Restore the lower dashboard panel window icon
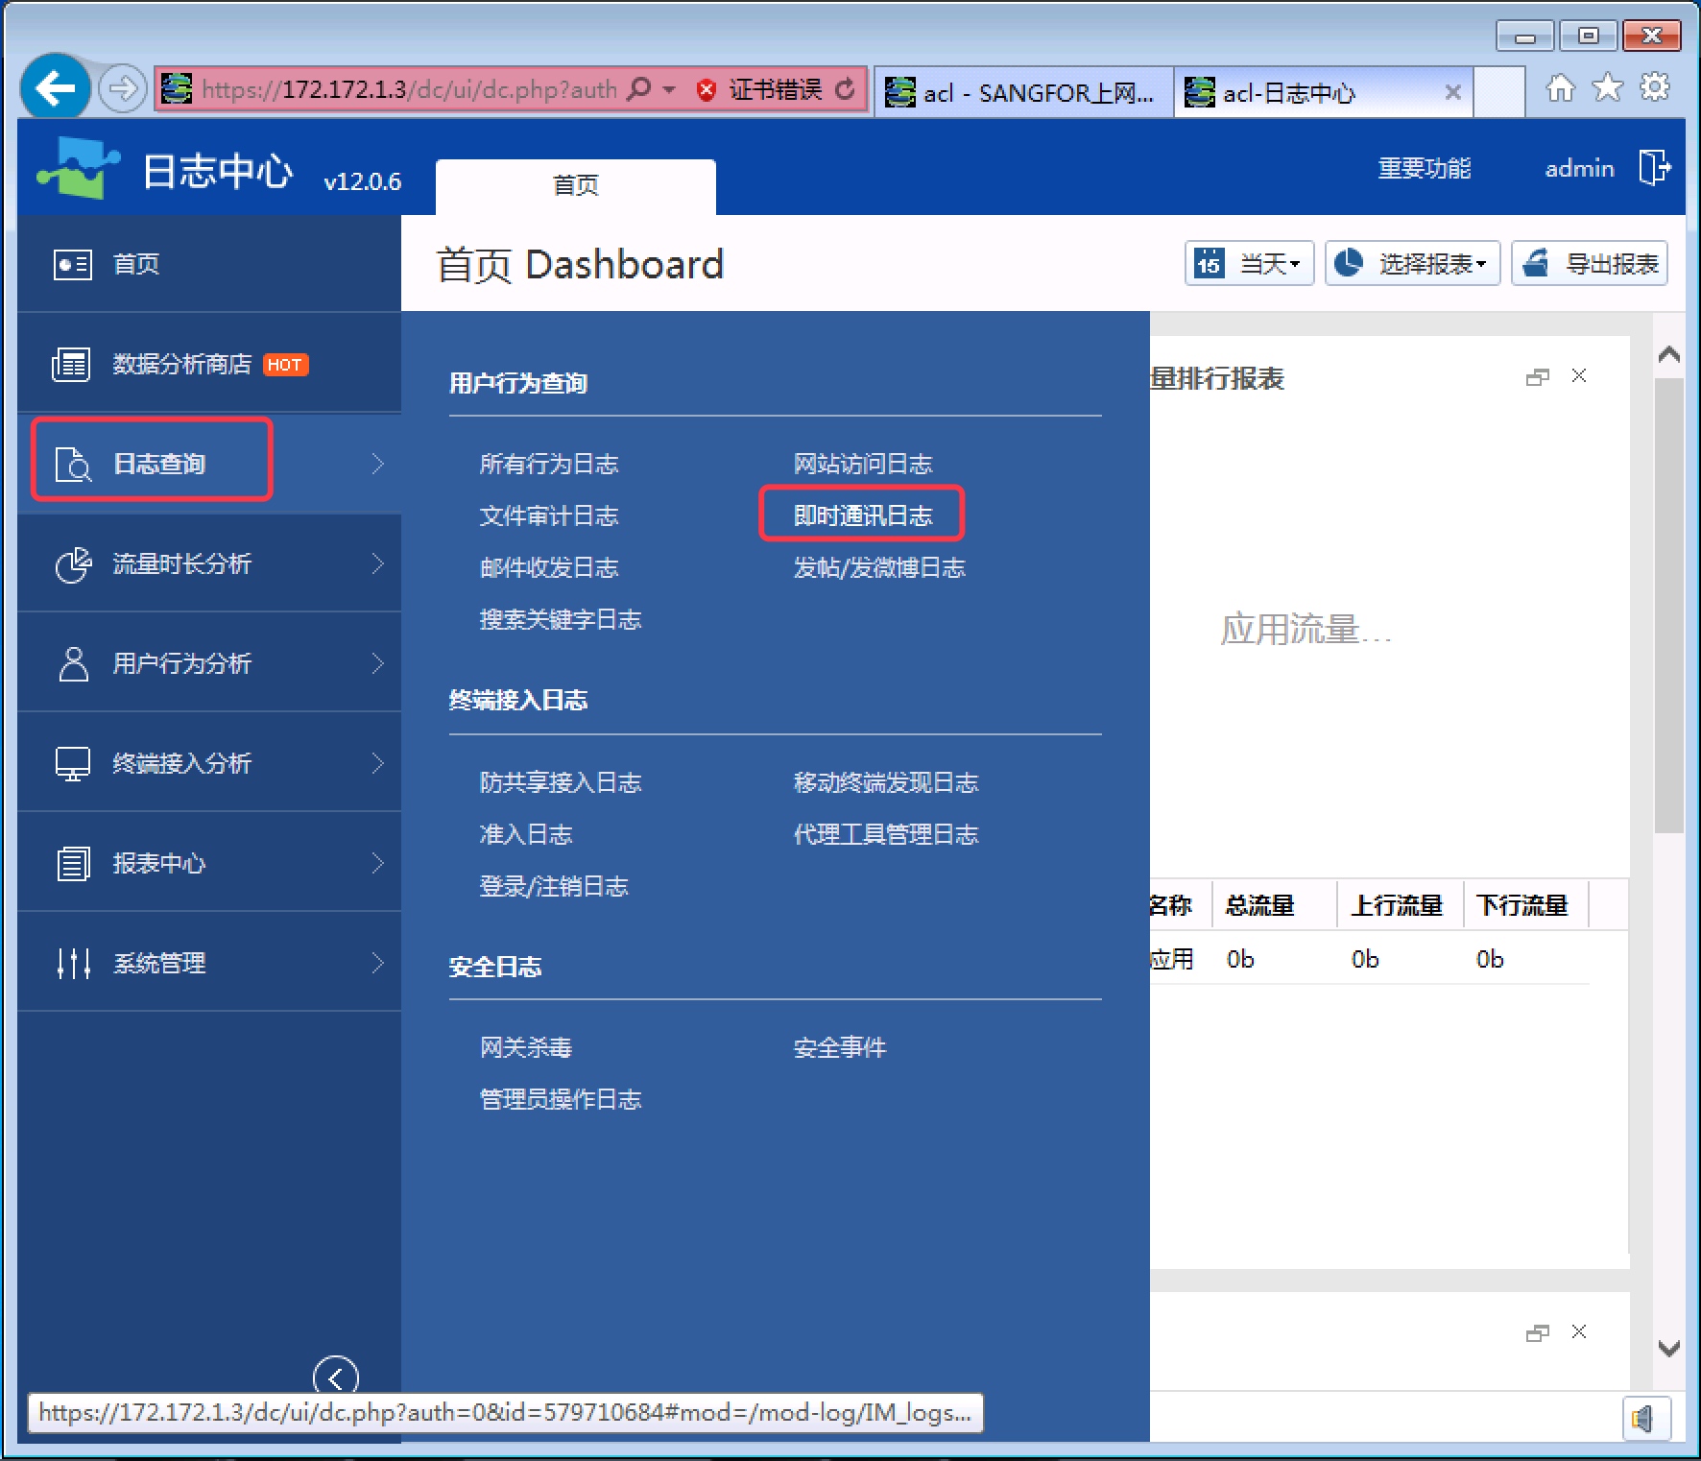Viewport: 1701px width, 1461px height. (1538, 1333)
